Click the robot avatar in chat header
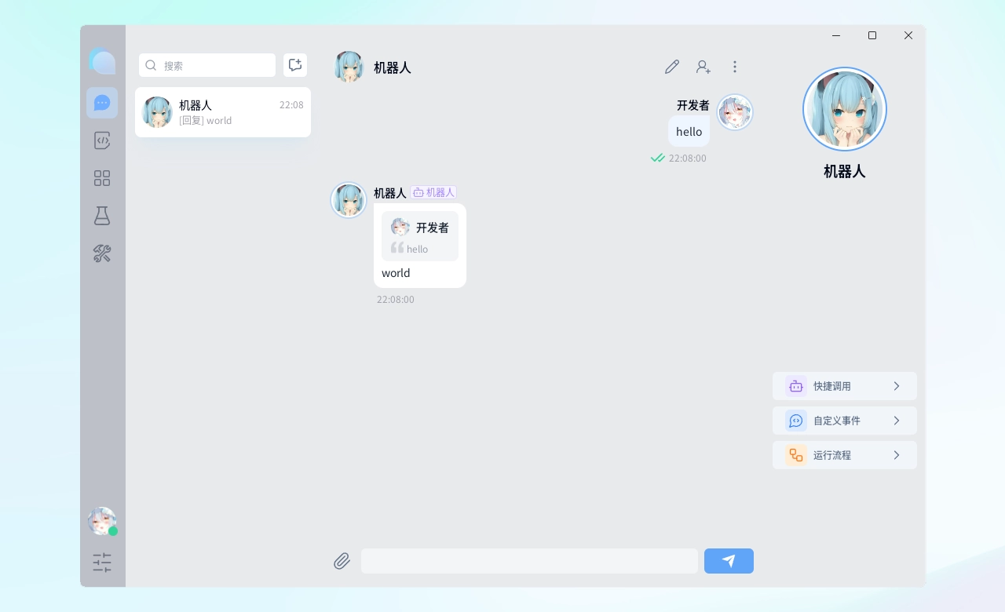Screen dimensions: 1005x612 [349, 67]
